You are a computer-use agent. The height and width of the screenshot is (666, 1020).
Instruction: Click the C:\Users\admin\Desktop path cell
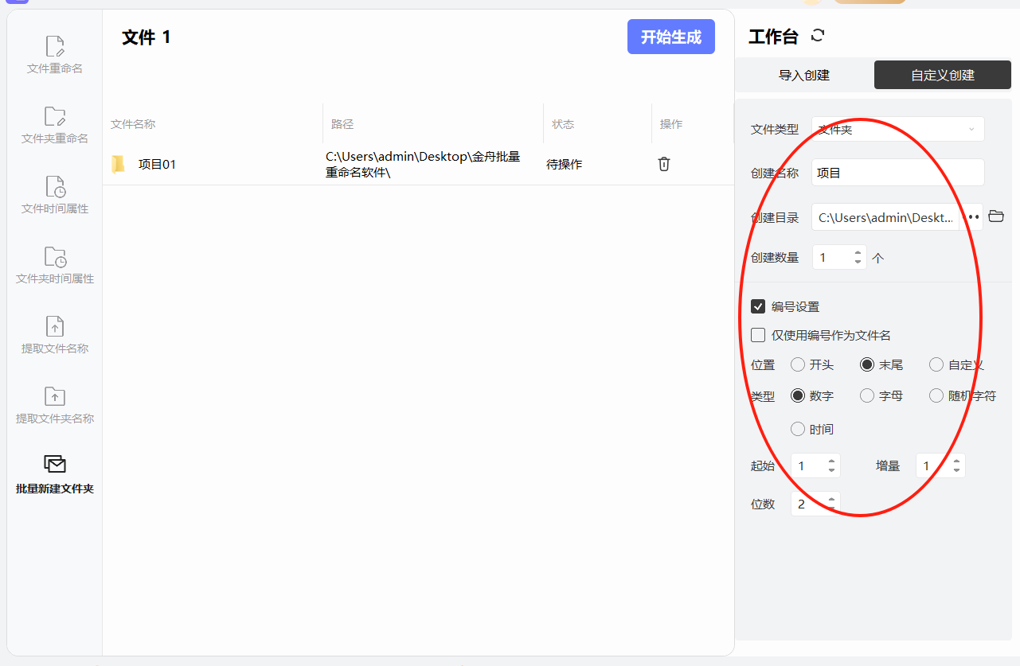pyautogui.click(x=423, y=164)
